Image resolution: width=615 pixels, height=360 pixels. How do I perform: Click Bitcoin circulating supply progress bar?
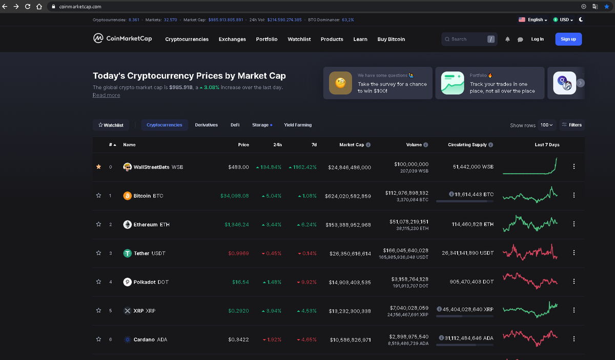point(465,201)
